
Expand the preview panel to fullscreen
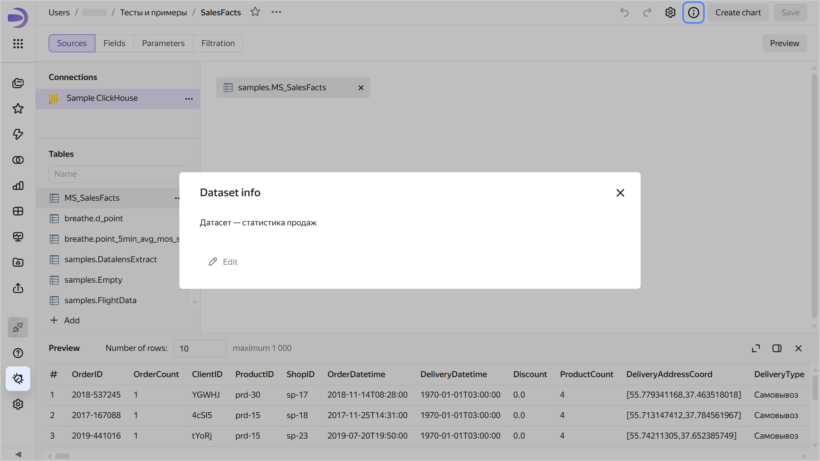coord(756,348)
